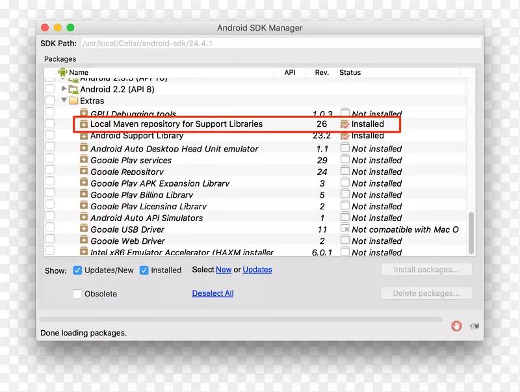The width and height of the screenshot is (520, 392).
Task: Disable the Updates/New filter checkbox
Action: (x=77, y=270)
